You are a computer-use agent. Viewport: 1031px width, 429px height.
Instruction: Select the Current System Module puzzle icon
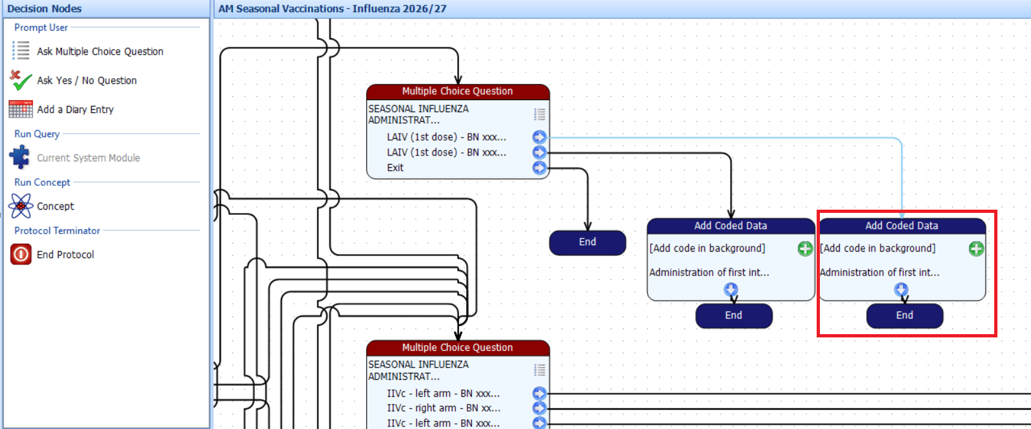20,157
